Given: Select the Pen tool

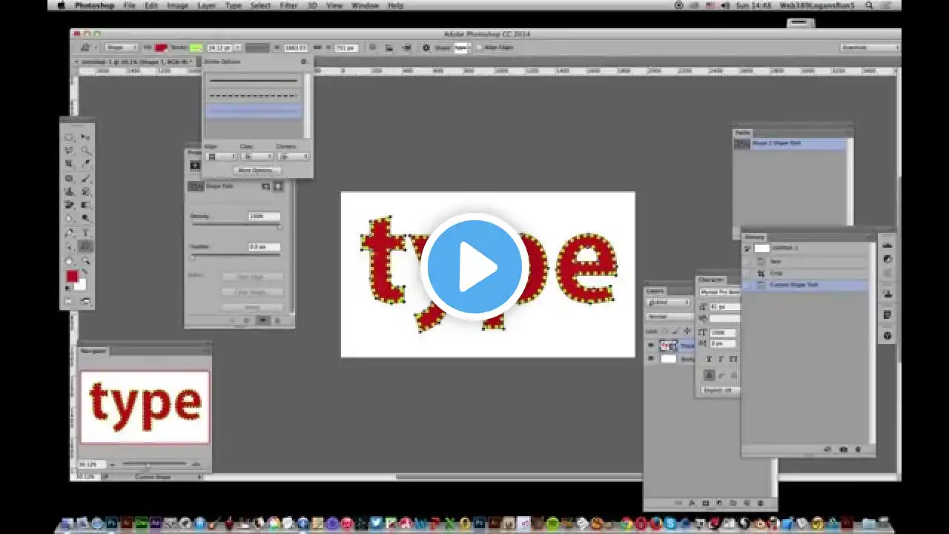Looking at the screenshot, I should (x=69, y=232).
